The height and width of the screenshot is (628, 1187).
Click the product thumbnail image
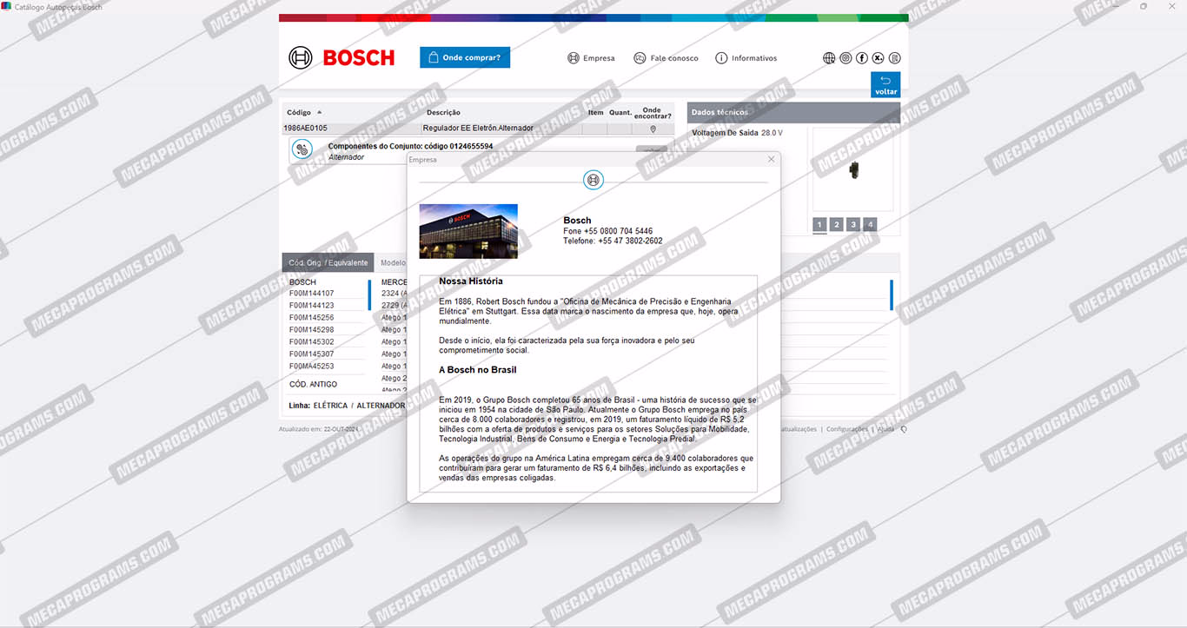853,169
